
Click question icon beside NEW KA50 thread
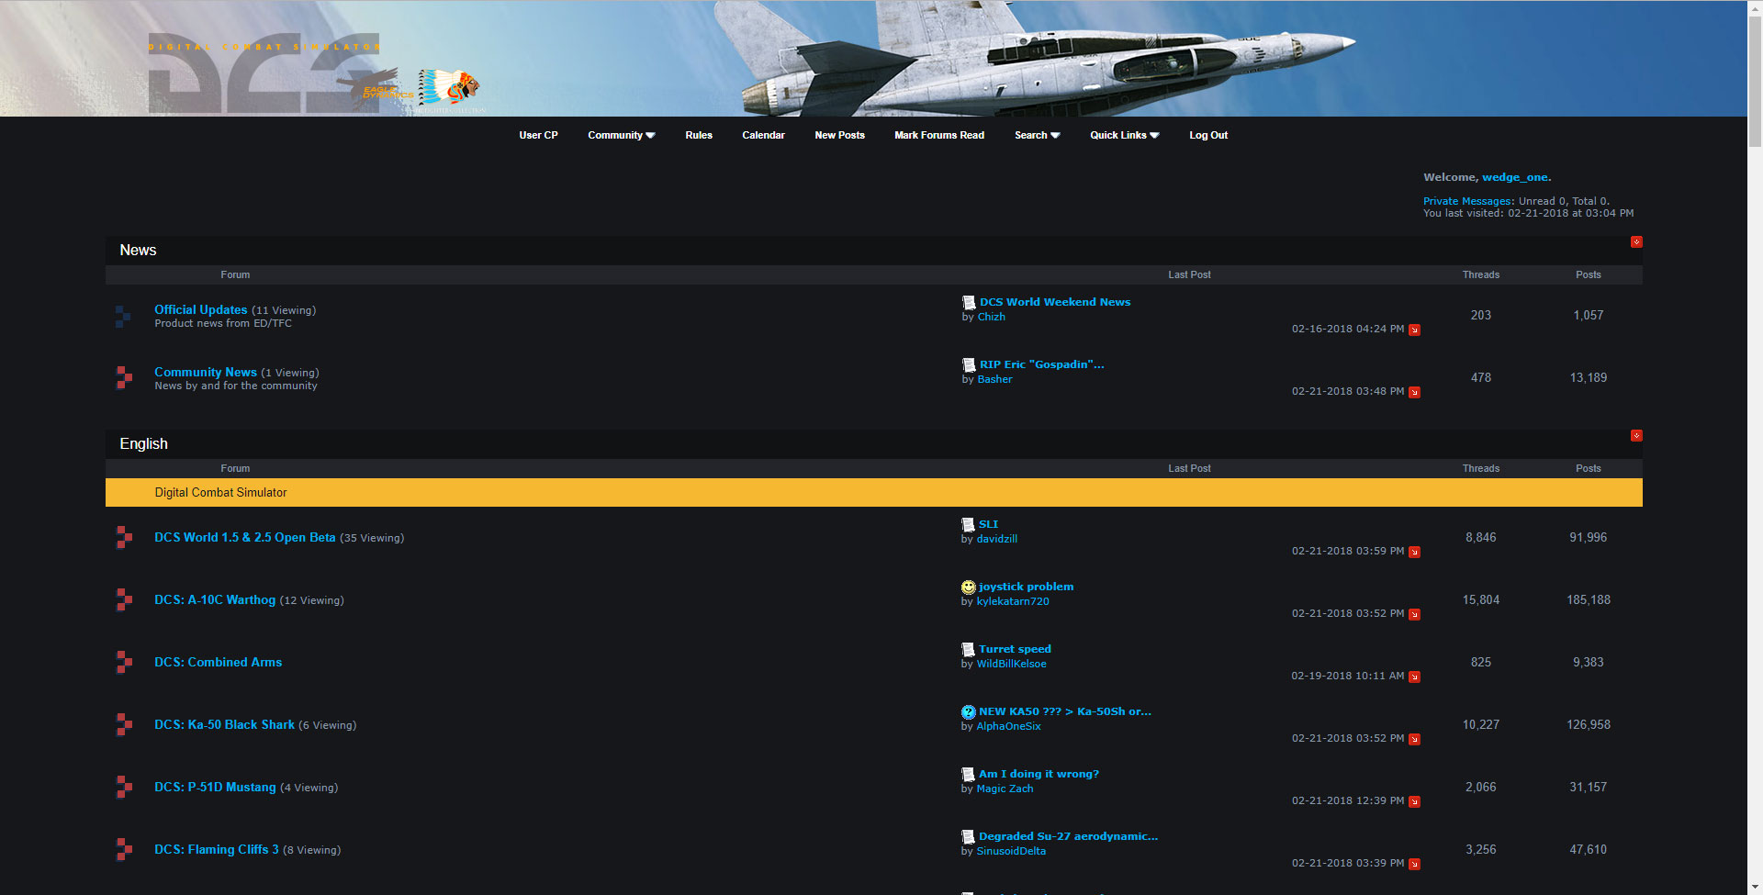click(x=968, y=711)
